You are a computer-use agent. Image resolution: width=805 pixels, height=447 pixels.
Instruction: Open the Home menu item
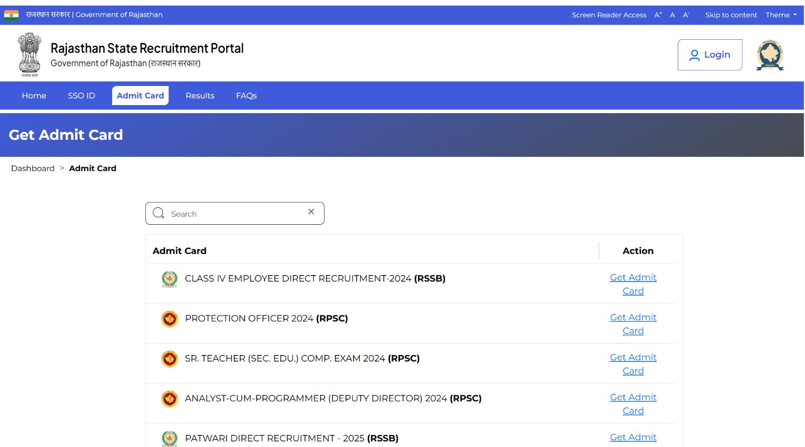coord(34,96)
